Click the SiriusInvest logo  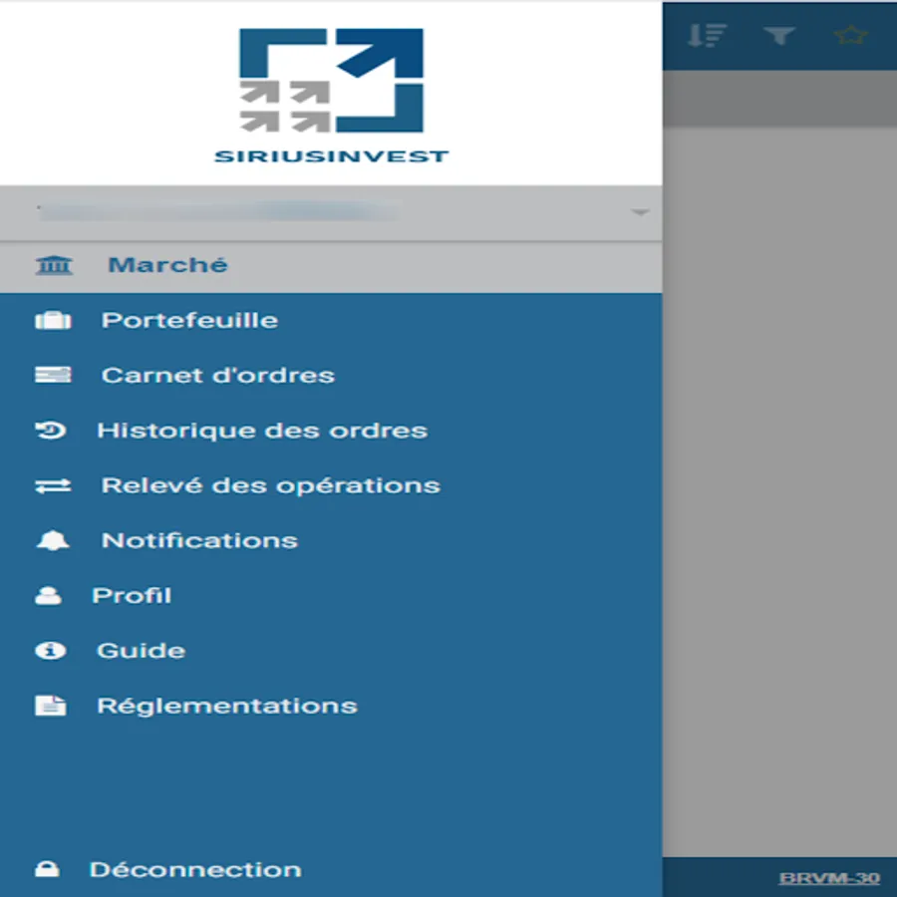tap(331, 96)
